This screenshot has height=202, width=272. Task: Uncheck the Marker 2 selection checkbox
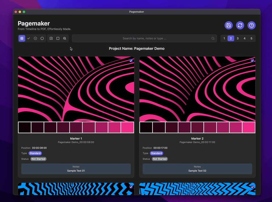(x=252, y=61)
